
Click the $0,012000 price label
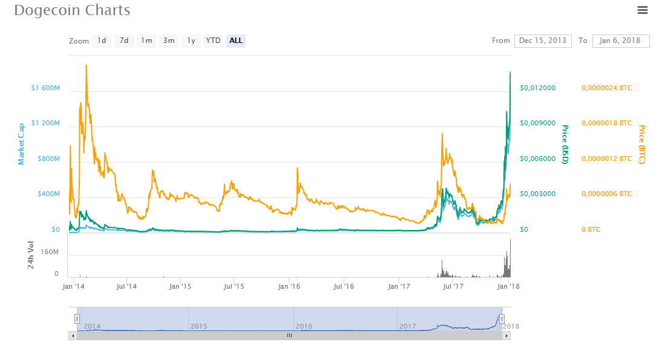538,88
